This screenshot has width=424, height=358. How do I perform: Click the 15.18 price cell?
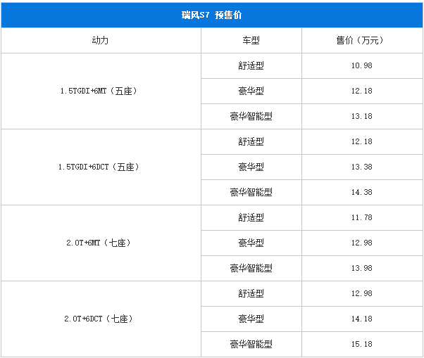(x=362, y=344)
